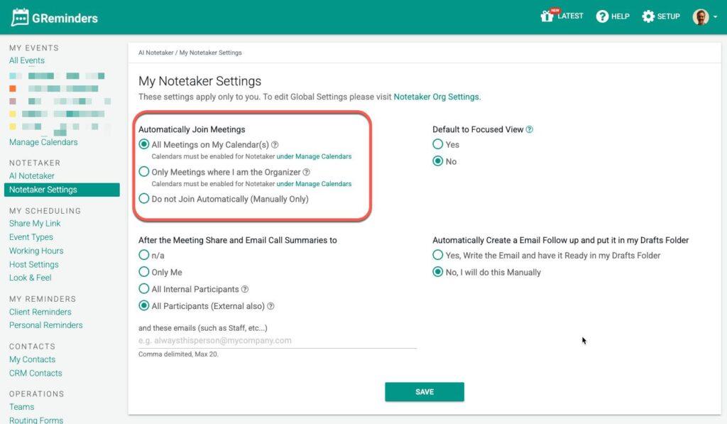Click help icon beside All Meetings on My Calendar(s)
727x424 pixels.
(x=275, y=145)
